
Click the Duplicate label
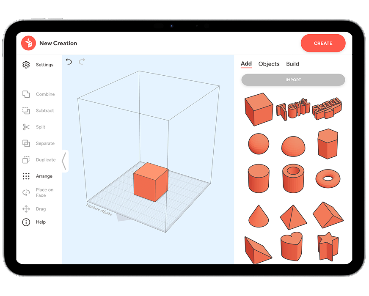point(46,160)
